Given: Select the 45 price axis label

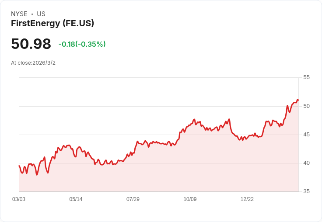Looking at the screenshot, I should 306,135.
